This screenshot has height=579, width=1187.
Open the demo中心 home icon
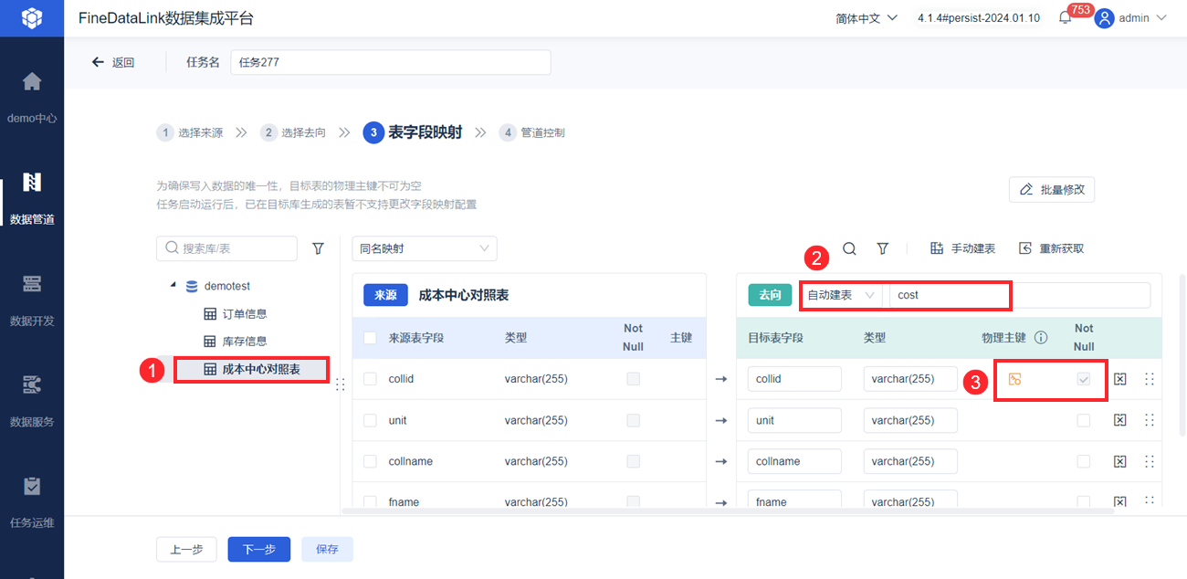(x=32, y=81)
